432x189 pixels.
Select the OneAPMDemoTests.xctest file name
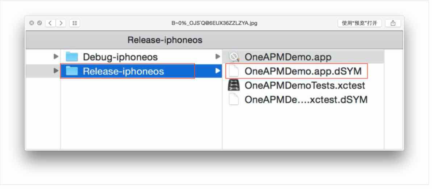305,85
